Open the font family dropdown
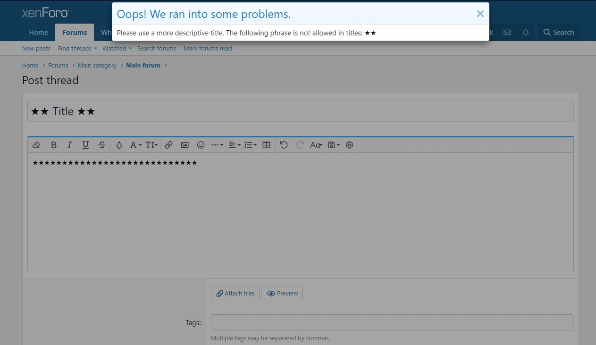596x345 pixels. [135, 145]
